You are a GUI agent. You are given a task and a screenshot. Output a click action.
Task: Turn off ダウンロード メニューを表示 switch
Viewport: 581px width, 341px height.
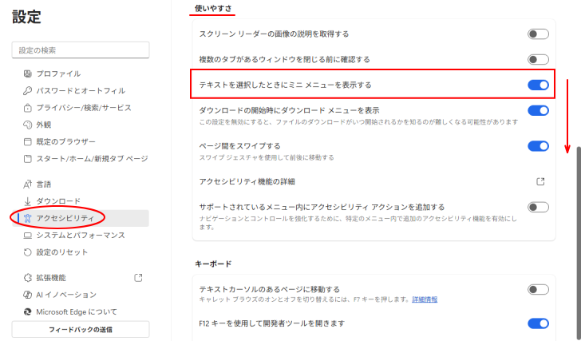click(538, 110)
